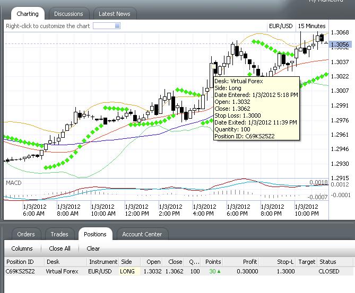Open the Latest News tab

pos(115,14)
